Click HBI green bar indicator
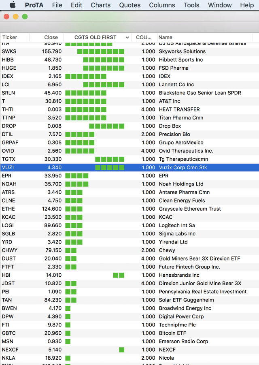Image resolution: width=259 pixels, height=365 pixels. point(119,275)
